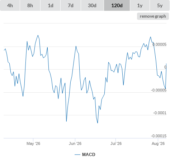The width and height of the screenshot is (170, 164).
Task: Click the blue MACD legend line marker
Action: (77, 155)
